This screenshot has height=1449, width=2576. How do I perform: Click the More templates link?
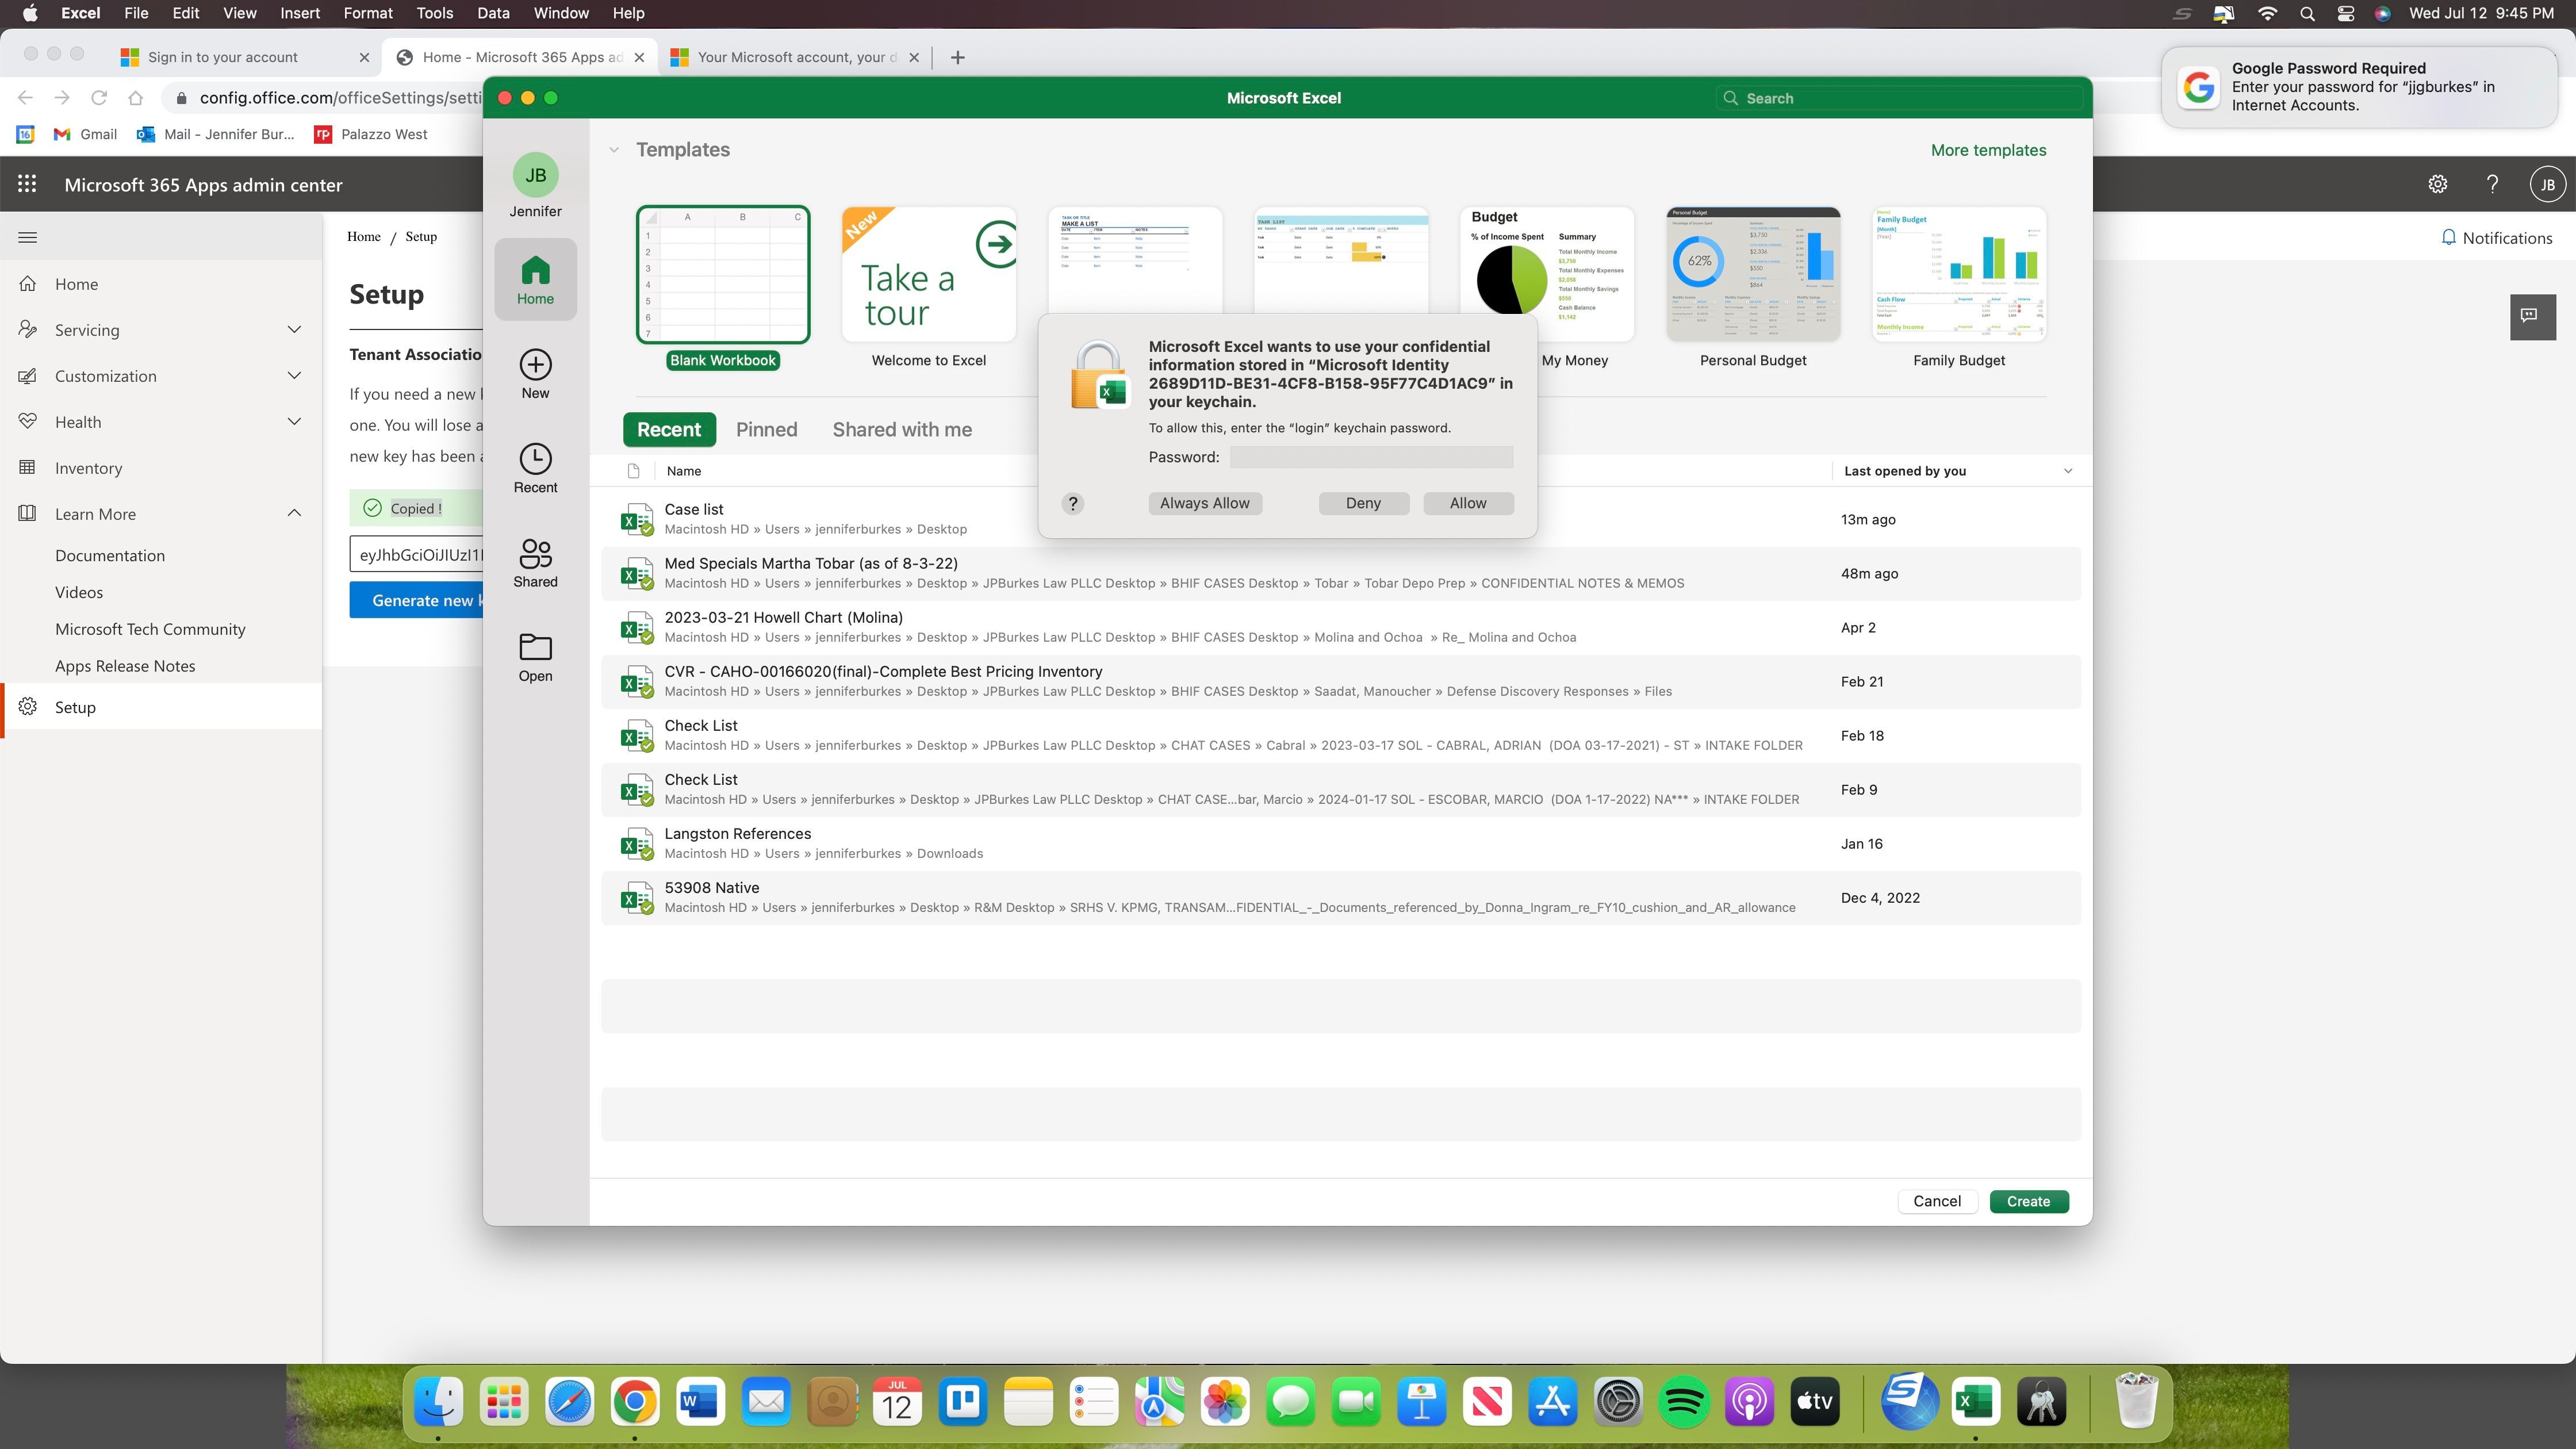pos(1987,149)
